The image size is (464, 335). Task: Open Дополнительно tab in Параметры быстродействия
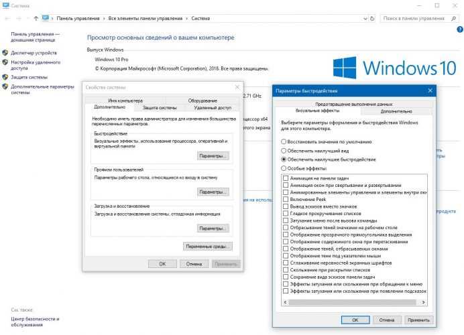(x=396, y=111)
